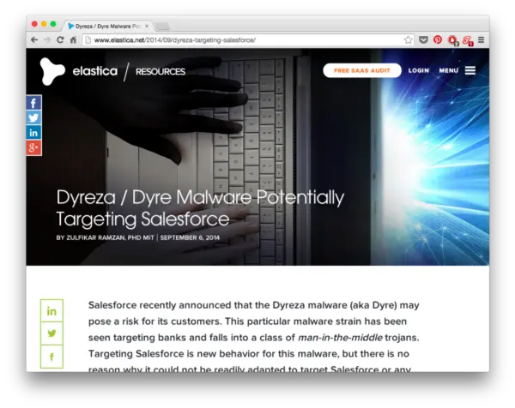
Task: Click the last red extension icon in toolbar
Action: 468,40
